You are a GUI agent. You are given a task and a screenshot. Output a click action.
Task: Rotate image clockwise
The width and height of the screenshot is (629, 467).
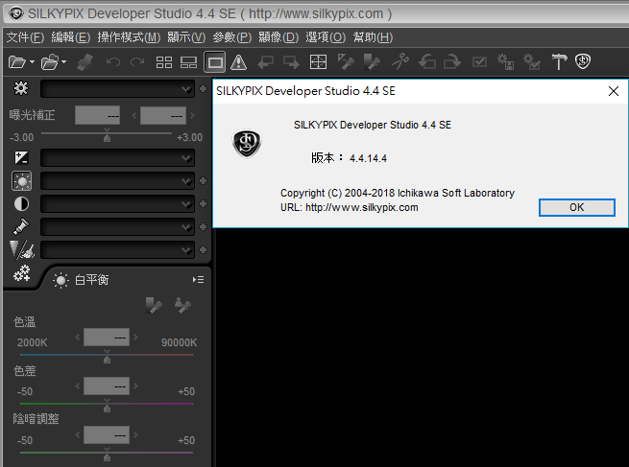point(452,62)
